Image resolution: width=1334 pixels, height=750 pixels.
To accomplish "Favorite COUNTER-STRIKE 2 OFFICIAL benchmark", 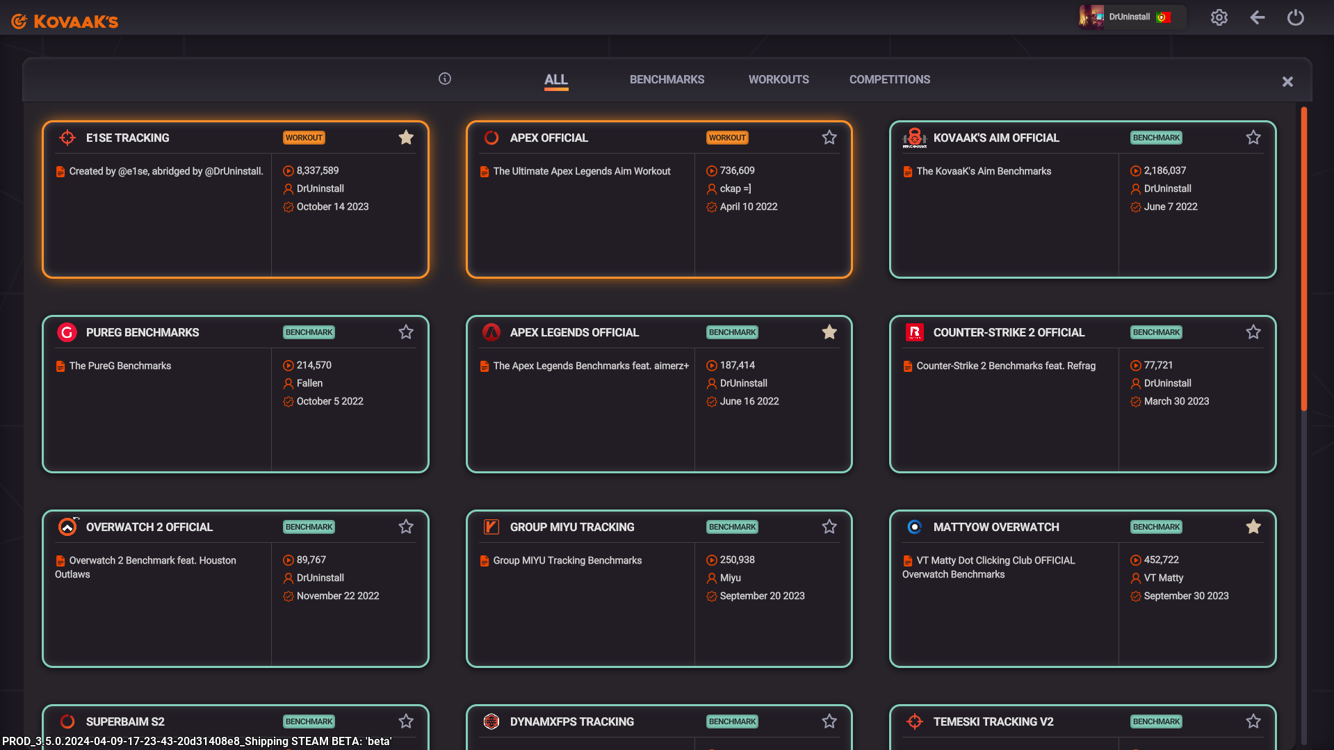I will 1253,332.
